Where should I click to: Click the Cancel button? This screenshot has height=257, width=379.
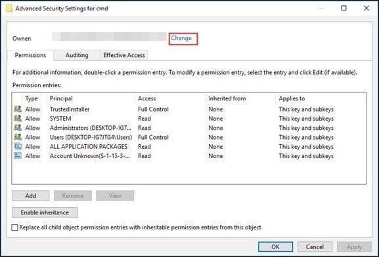(x=315, y=247)
